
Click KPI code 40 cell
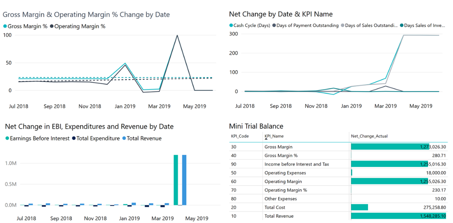pyautogui.click(x=246, y=155)
